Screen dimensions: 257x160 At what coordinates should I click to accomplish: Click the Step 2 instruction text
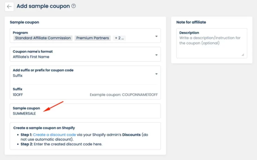point(61,144)
